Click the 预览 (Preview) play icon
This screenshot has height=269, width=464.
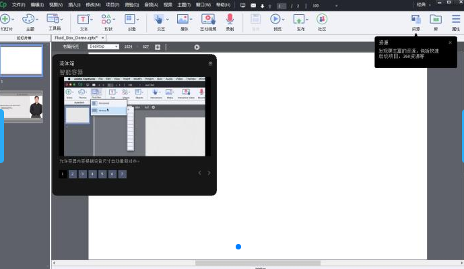[x=275, y=19]
